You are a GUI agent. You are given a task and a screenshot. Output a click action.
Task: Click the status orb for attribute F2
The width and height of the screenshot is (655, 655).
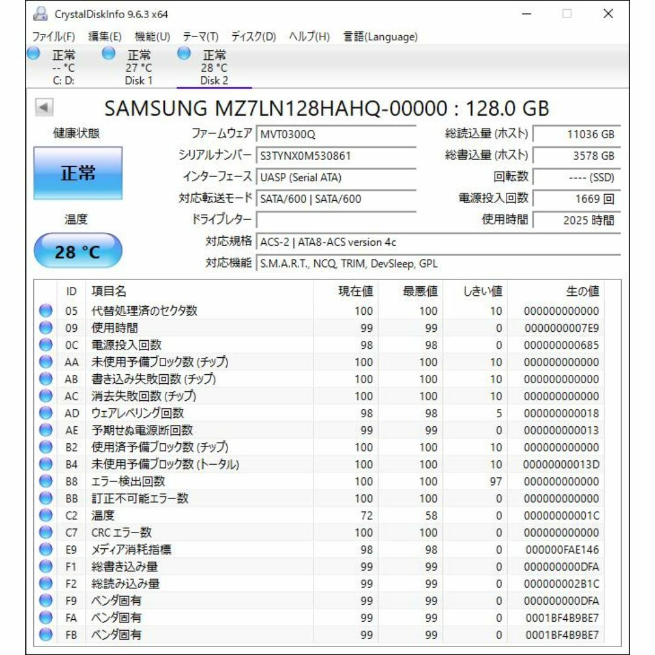coord(45,583)
